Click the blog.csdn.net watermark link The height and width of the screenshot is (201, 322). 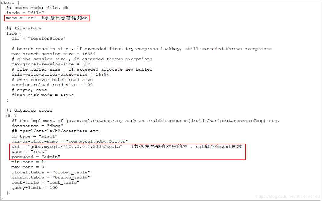click(288, 196)
